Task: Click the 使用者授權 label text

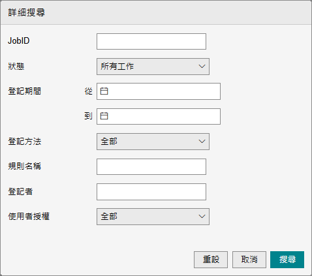Action: (x=29, y=217)
